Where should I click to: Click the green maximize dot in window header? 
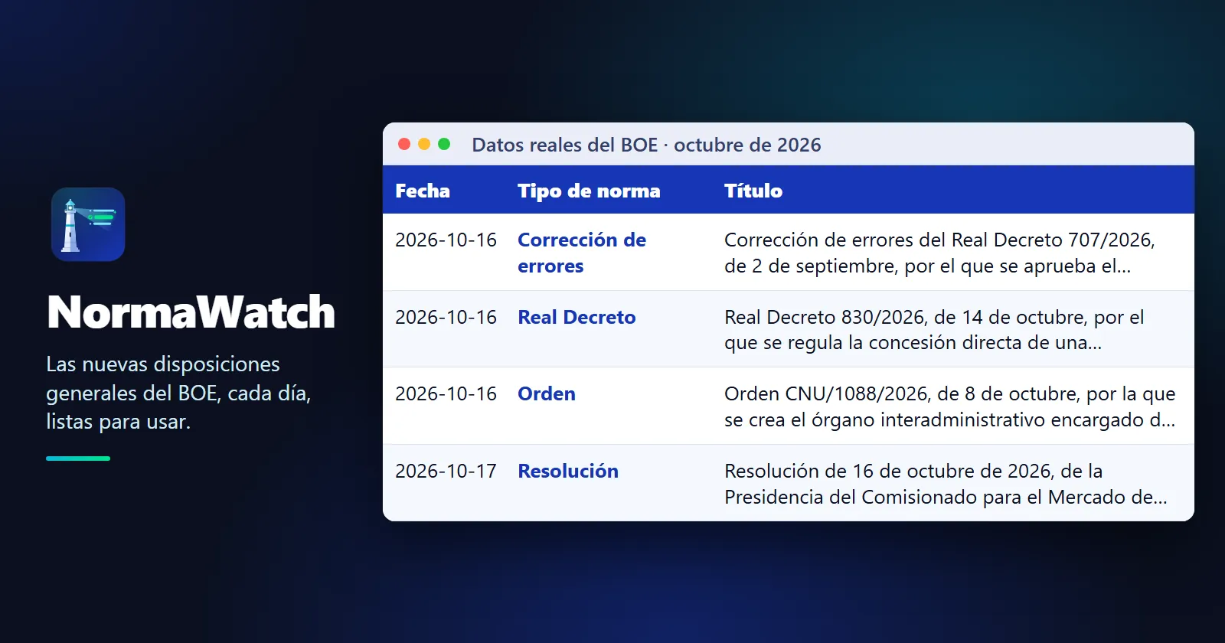point(444,144)
